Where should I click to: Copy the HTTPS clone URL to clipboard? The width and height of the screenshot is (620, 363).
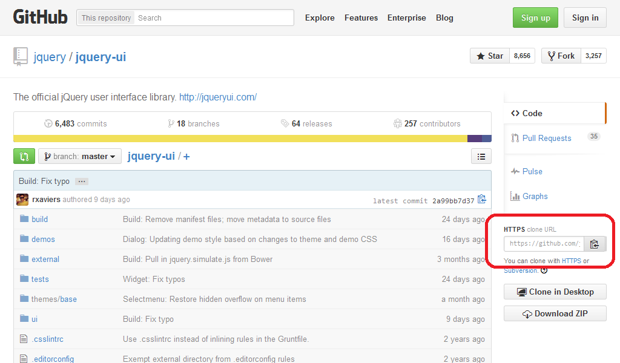(594, 244)
